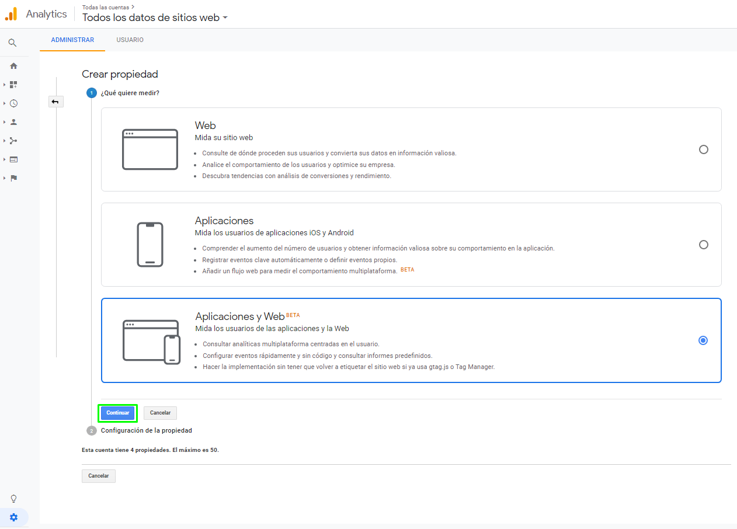Open the Audience person icon

click(13, 122)
